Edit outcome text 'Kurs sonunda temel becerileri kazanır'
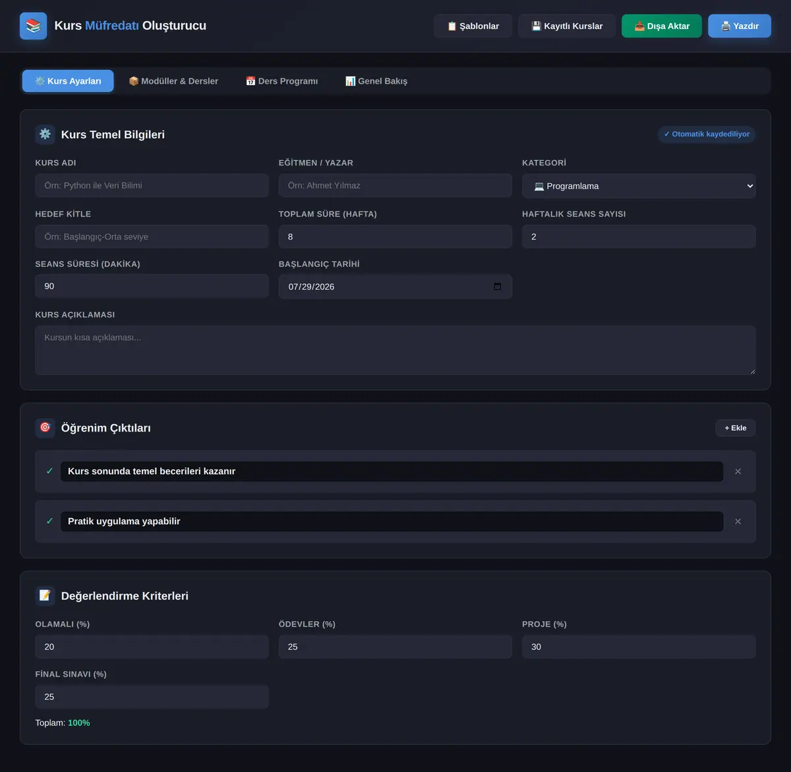Screen dimensions: 791x772 click(x=392, y=472)
